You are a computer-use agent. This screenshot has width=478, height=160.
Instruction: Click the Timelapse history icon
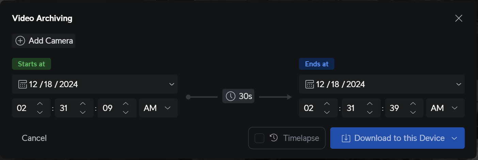[x=274, y=138]
